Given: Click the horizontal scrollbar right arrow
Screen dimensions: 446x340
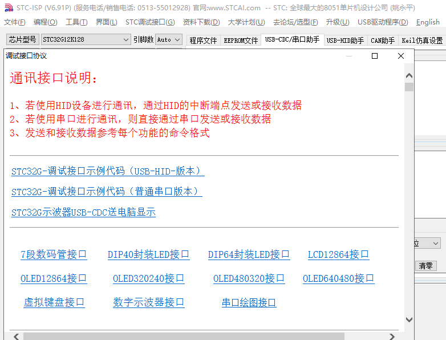Looking at the screenshot, I should point(392,337).
